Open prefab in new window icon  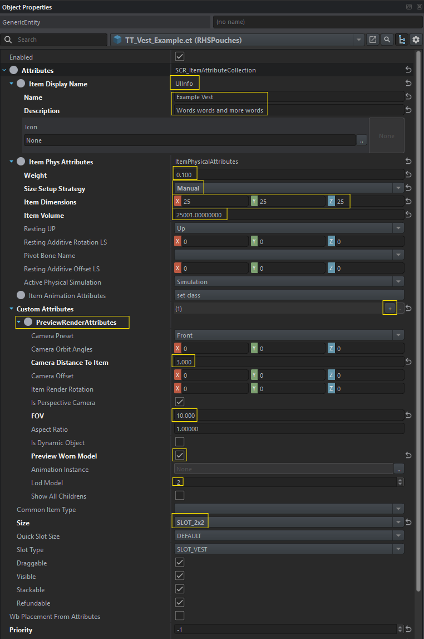click(373, 40)
